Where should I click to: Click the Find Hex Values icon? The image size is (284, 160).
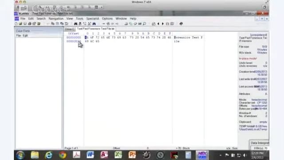pyautogui.click(x=80, y=24)
